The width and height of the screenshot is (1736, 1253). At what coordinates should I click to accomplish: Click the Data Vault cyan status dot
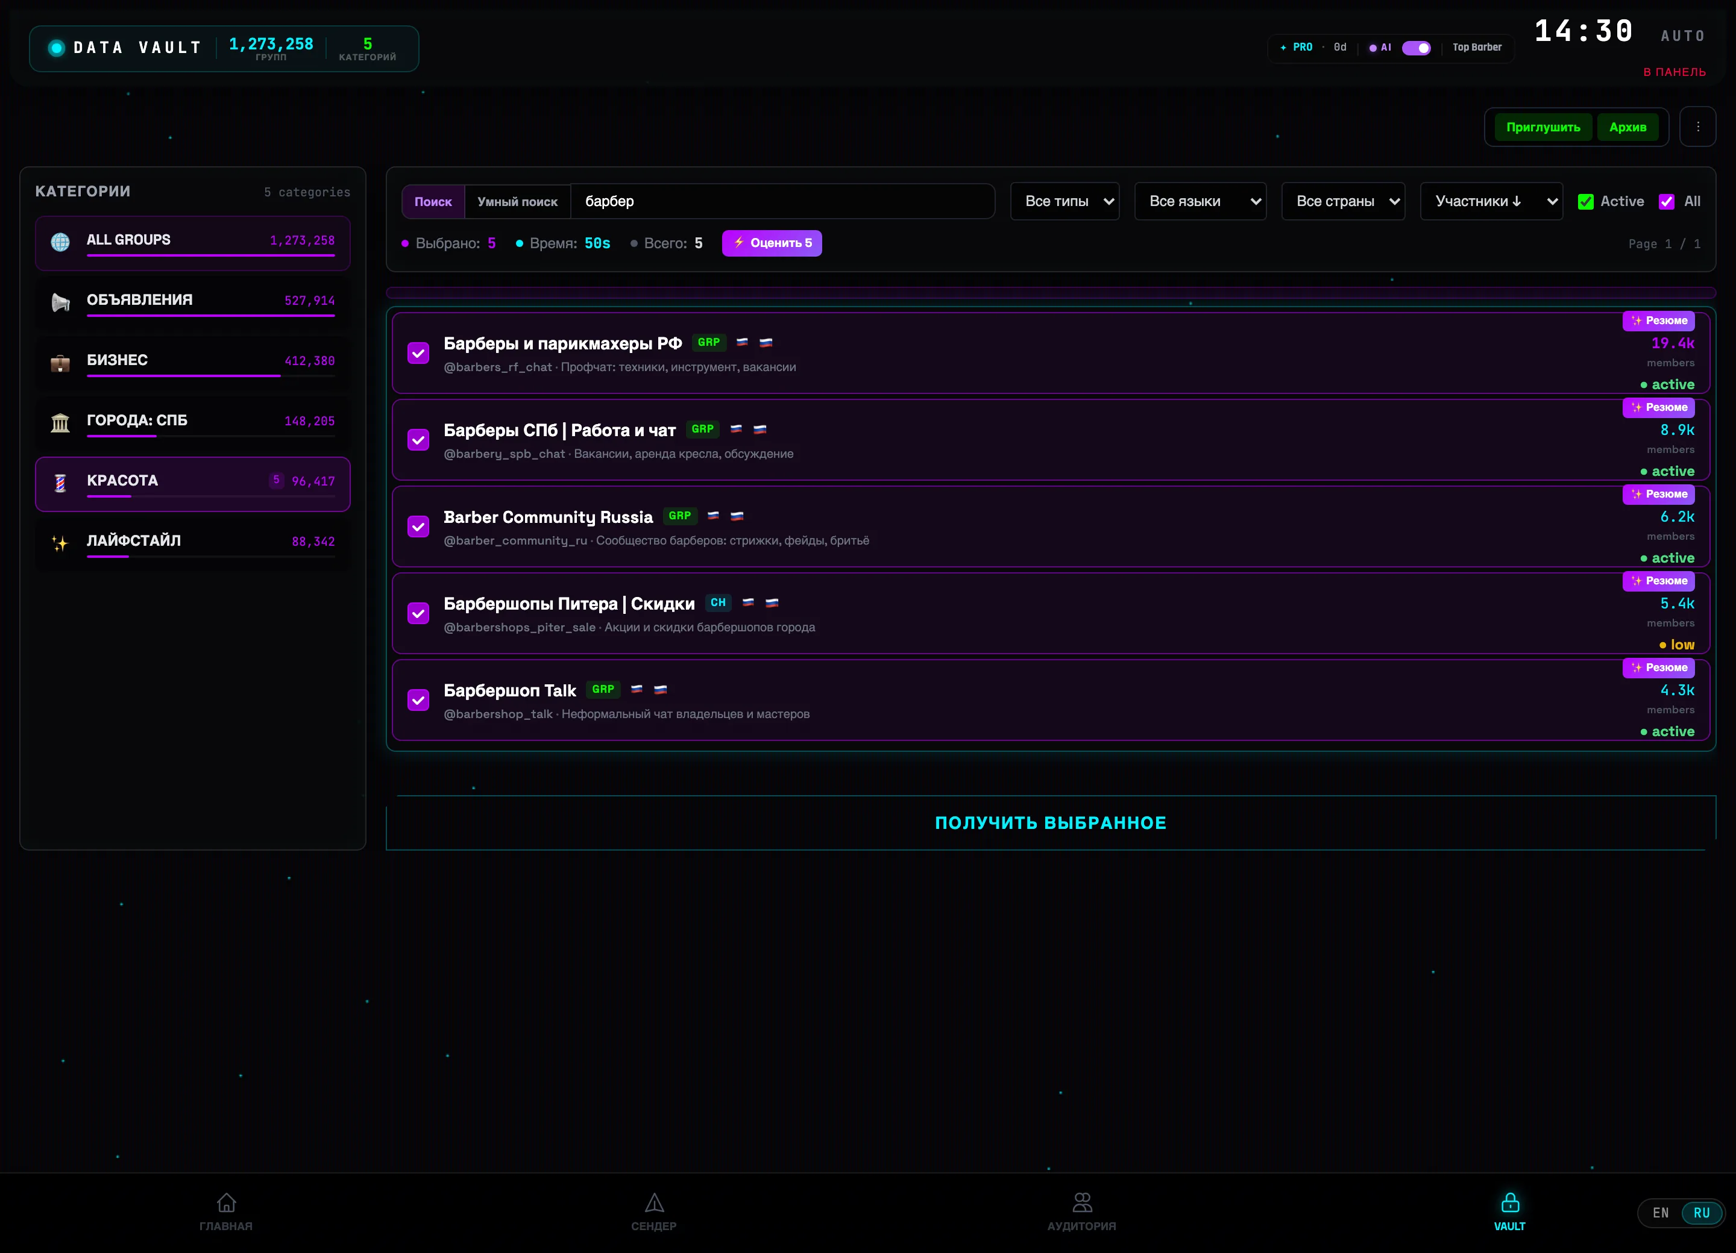pos(57,48)
